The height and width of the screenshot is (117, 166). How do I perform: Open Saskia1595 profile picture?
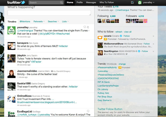tap(12, 86)
